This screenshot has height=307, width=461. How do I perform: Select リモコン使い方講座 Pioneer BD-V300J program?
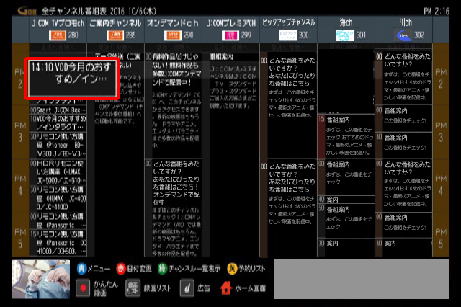click(x=58, y=145)
